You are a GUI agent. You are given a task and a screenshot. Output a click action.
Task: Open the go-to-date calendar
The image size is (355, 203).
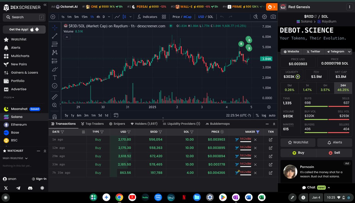[116, 115]
